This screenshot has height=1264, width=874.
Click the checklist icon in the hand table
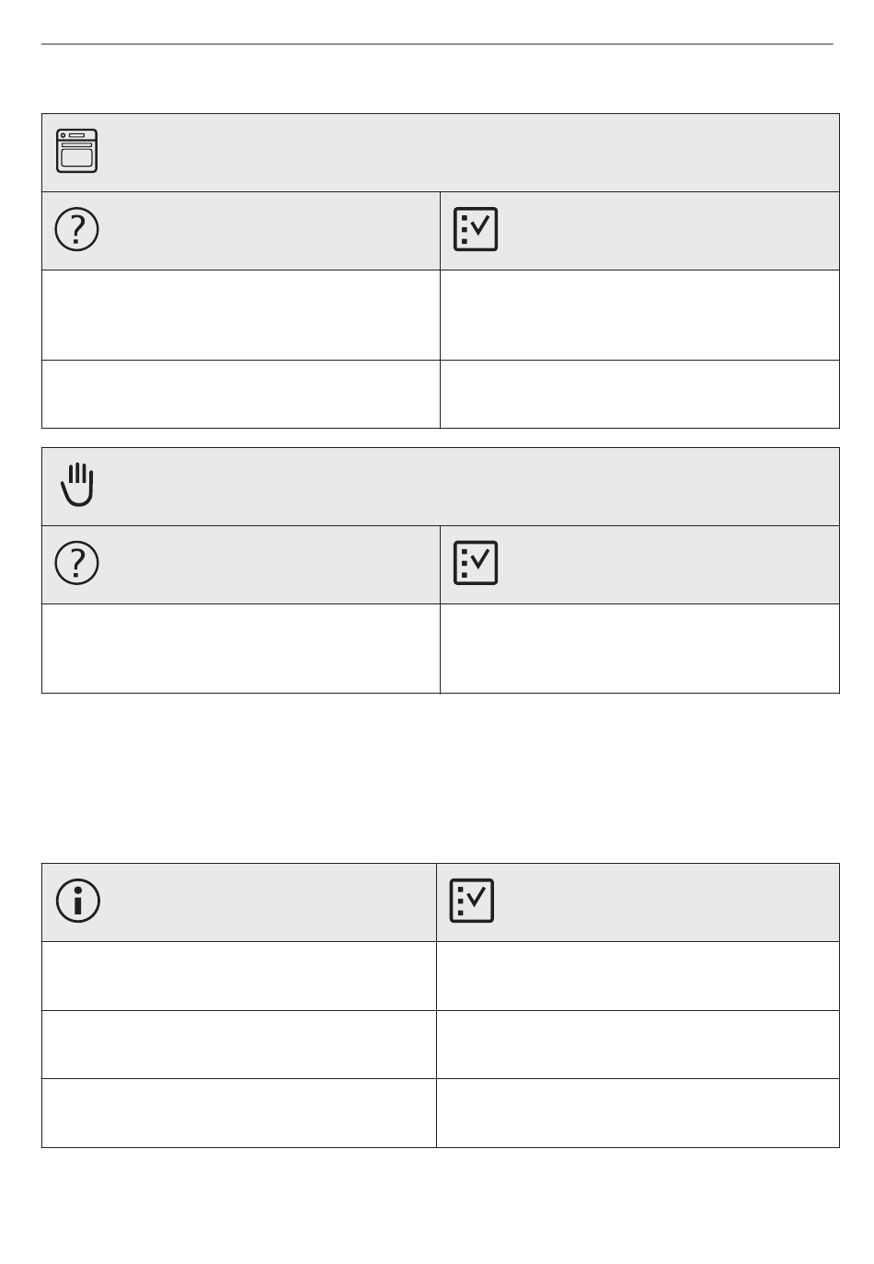476,563
